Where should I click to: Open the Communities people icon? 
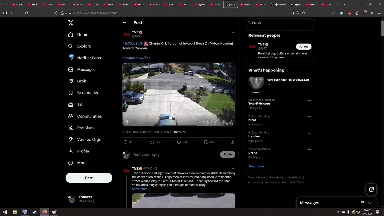point(70,116)
